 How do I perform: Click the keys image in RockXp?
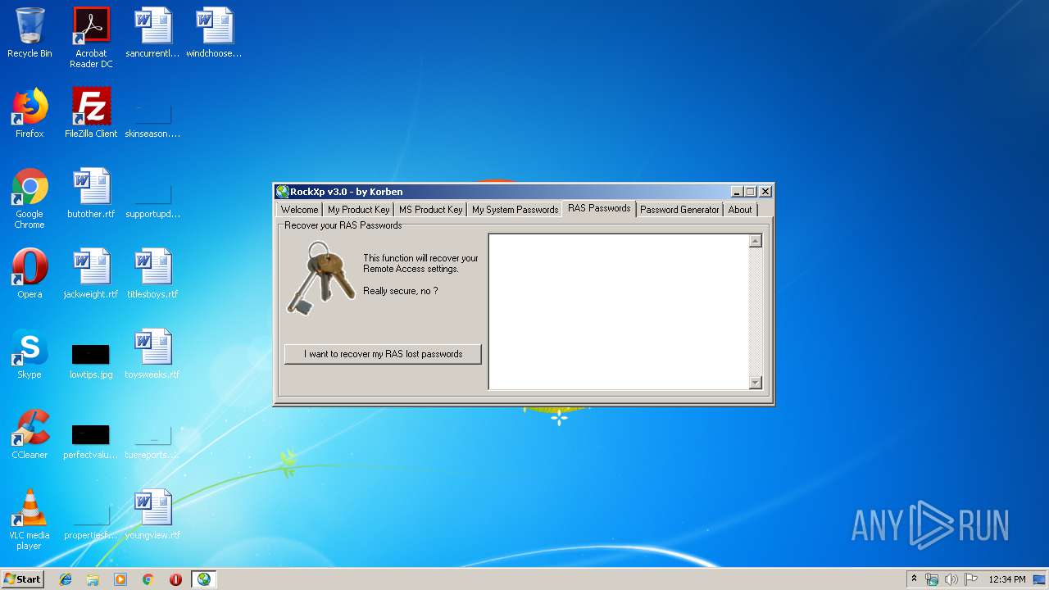pyautogui.click(x=320, y=279)
